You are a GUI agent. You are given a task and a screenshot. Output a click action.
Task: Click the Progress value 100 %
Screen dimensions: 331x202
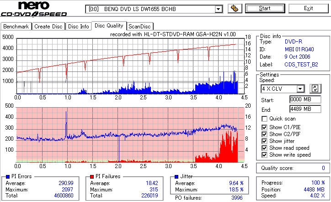pos(318,183)
